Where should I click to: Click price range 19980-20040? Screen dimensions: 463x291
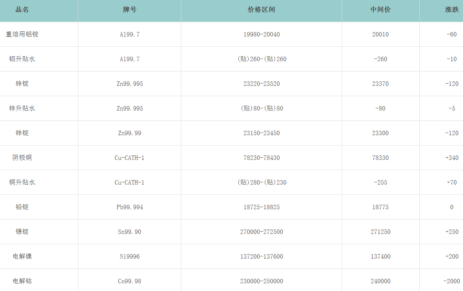click(261, 34)
